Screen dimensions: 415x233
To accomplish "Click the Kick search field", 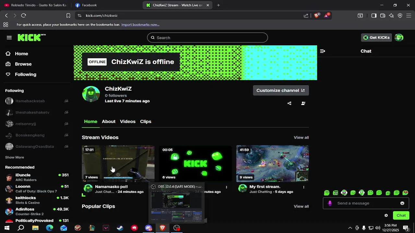I will [x=207, y=38].
